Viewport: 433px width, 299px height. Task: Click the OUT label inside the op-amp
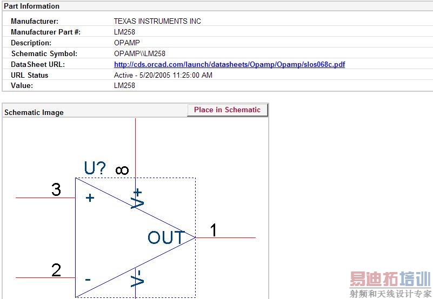tap(166, 237)
